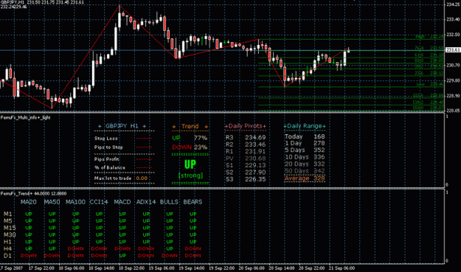Click the H4 timeframe row label

pos(7,249)
